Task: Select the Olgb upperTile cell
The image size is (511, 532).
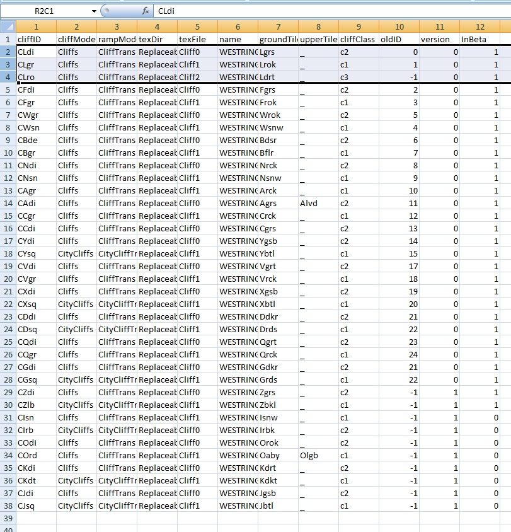Action: [318, 455]
